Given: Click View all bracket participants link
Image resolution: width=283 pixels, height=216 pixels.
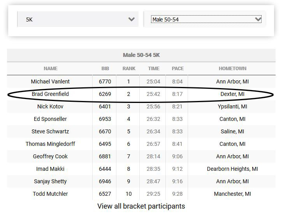Looking at the screenshot, I should click(x=141, y=206).
